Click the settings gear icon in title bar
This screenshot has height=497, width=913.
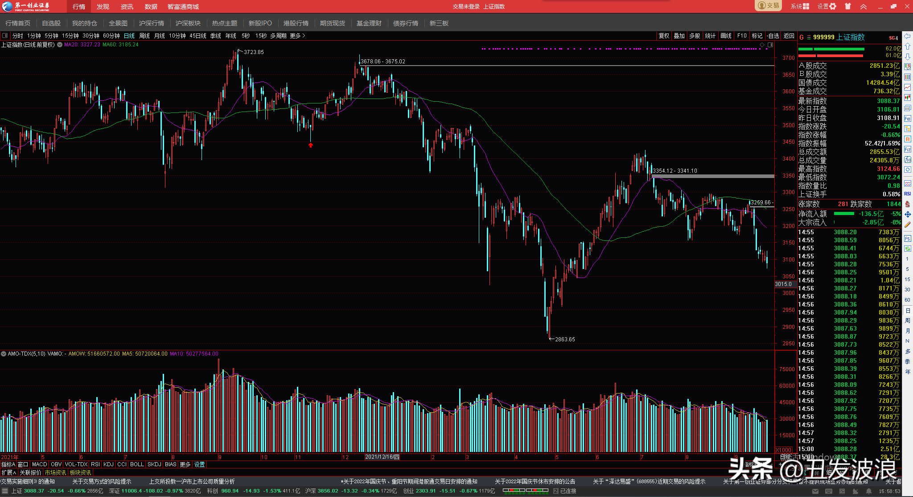point(833,6)
